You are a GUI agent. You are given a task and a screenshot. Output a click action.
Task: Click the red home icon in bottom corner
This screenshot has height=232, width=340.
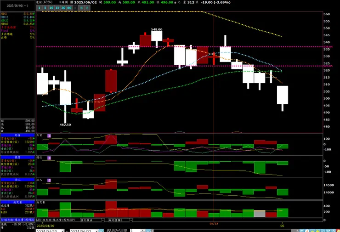(x=338, y=231)
